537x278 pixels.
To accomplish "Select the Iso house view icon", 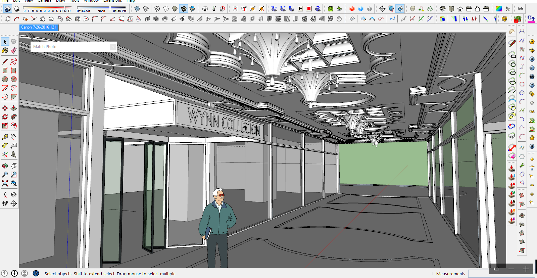I will click(x=443, y=9).
